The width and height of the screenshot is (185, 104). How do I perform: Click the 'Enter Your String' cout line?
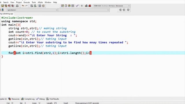[43, 35]
